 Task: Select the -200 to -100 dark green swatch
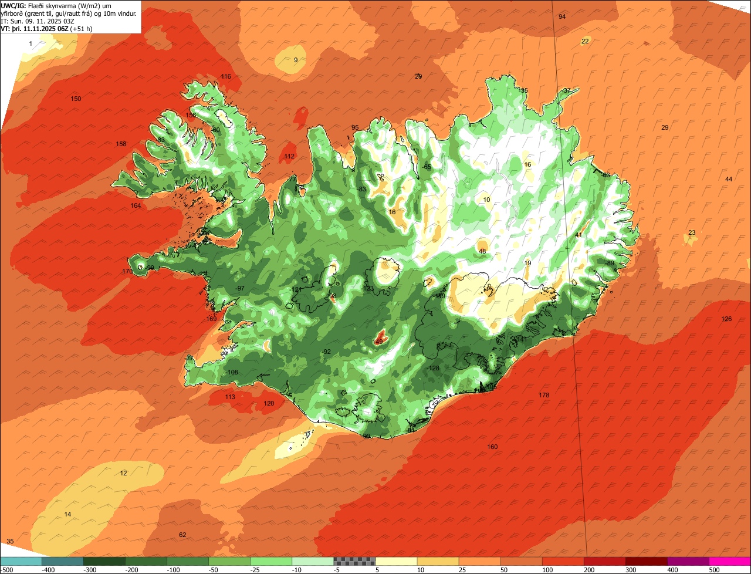pyautogui.click(x=146, y=561)
